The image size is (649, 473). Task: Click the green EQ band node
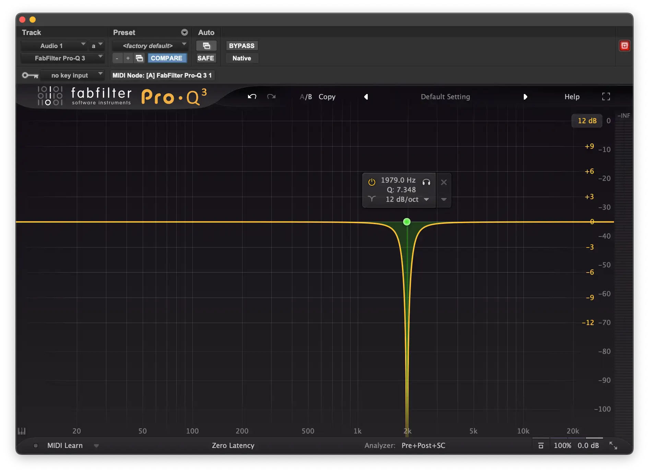(407, 222)
